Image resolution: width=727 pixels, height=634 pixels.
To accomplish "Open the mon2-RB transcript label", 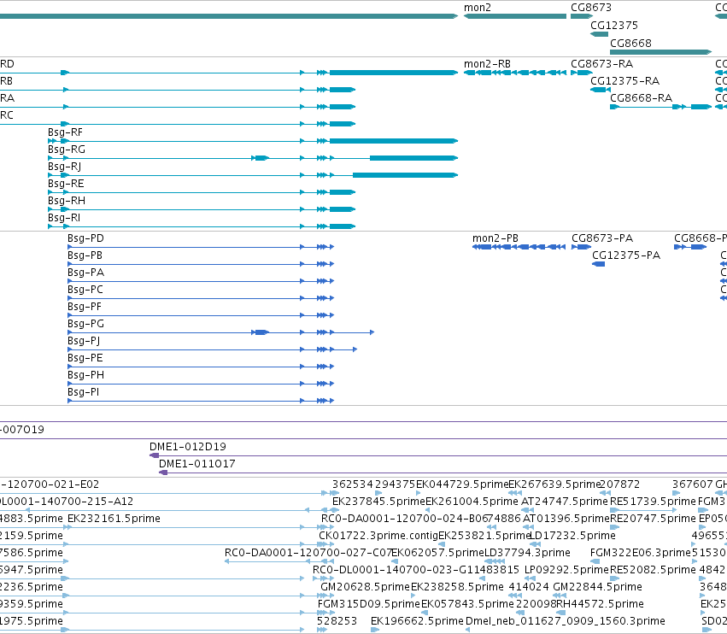I will (x=487, y=64).
